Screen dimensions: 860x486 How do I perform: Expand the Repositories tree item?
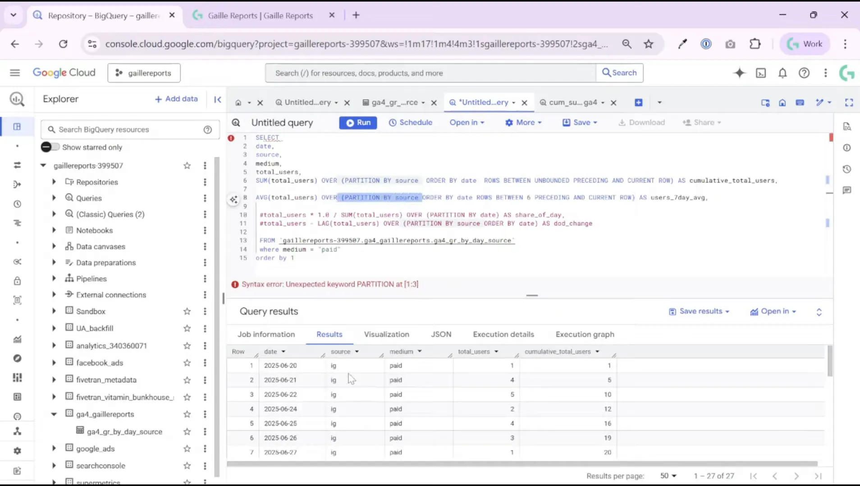pos(54,182)
